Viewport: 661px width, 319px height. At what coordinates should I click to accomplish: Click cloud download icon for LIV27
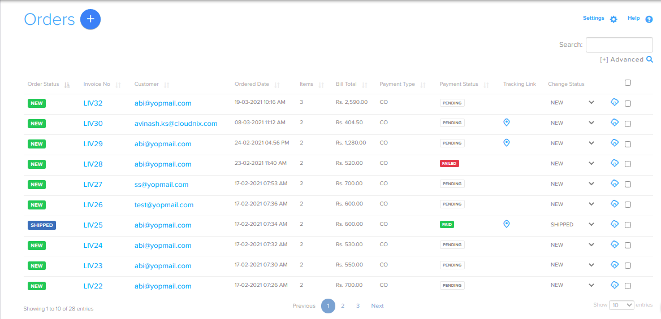click(x=614, y=183)
